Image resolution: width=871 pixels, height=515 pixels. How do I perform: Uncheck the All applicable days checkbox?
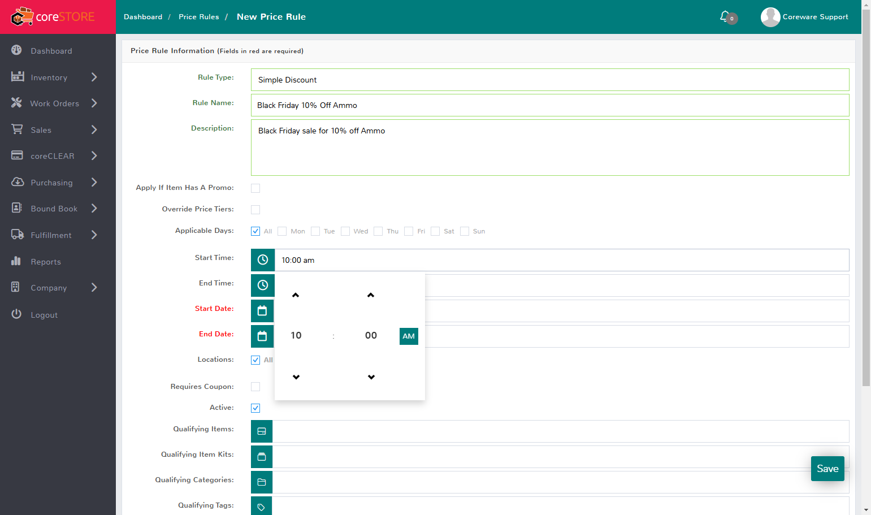click(x=255, y=231)
